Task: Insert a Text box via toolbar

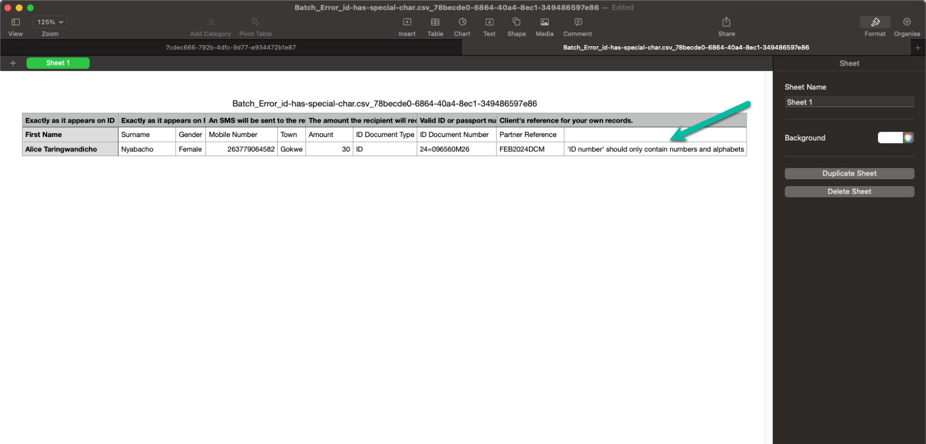Action: (489, 22)
